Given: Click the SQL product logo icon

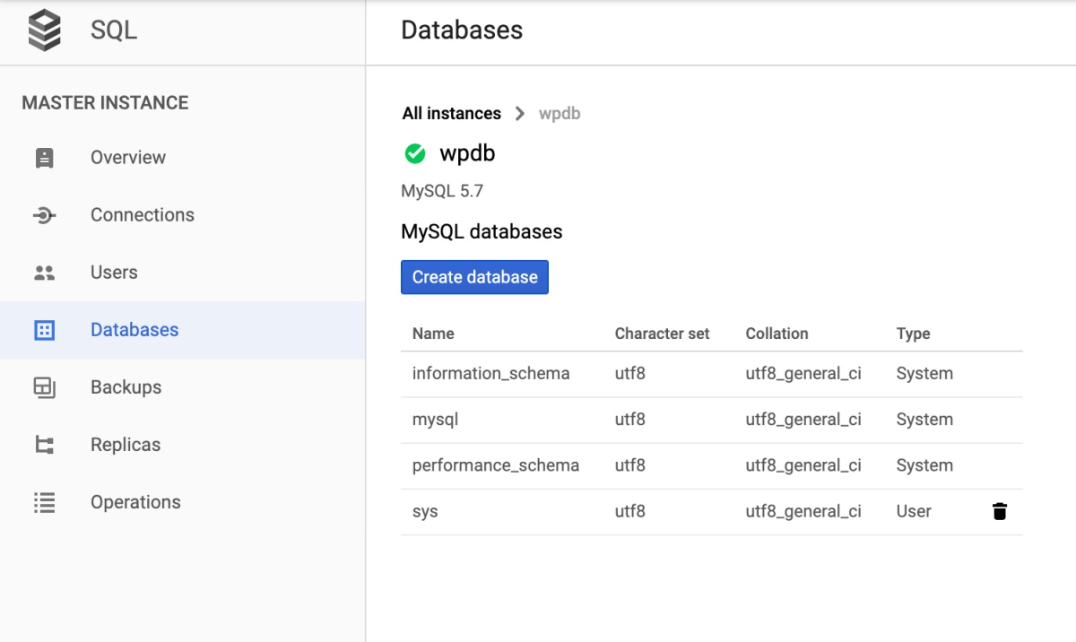Looking at the screenshot, I should pyautogui.click(x=43, y=30).
